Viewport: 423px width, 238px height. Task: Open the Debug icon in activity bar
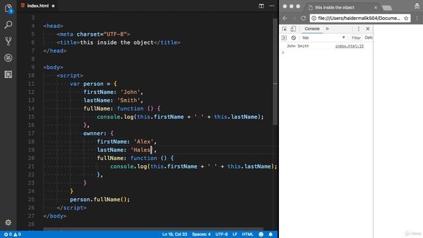[9, 58]
